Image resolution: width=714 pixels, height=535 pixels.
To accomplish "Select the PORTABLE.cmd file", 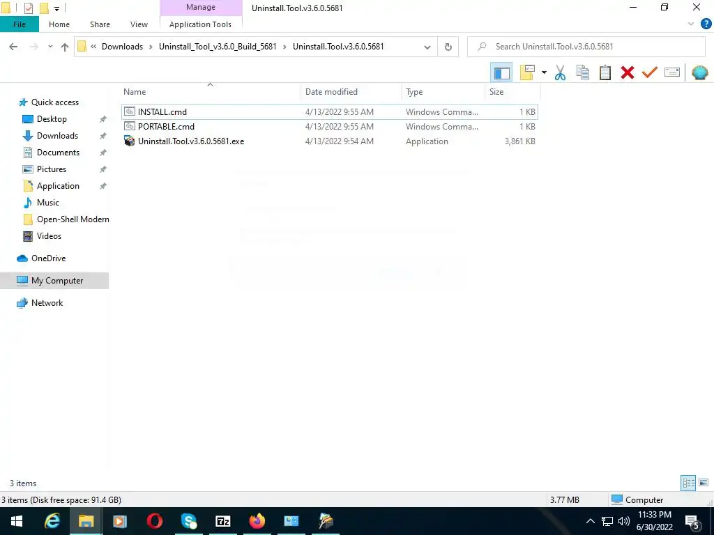I will 330,127.
